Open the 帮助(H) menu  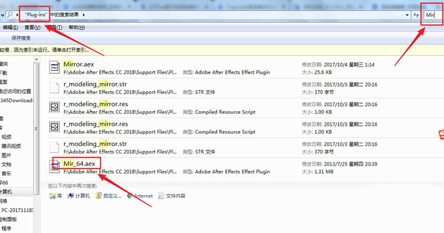[x=77, y=28]
